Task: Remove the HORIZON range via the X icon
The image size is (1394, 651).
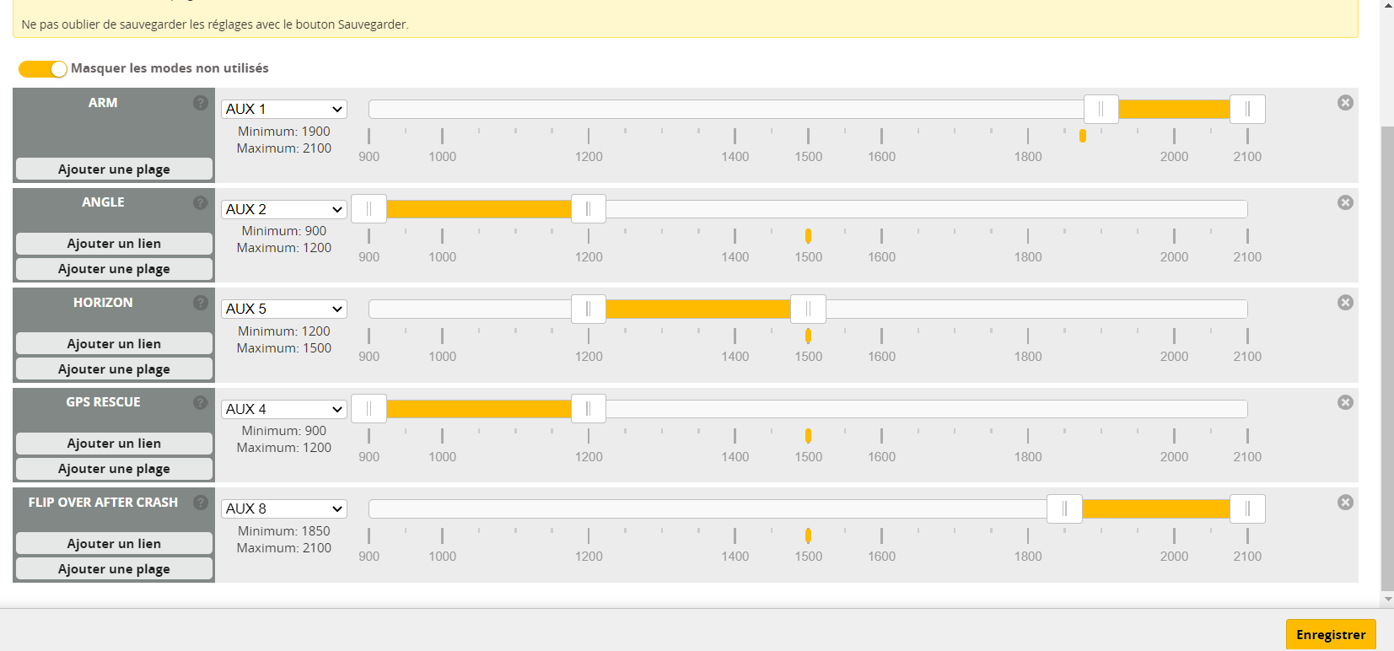Action: click(1345, 303)
